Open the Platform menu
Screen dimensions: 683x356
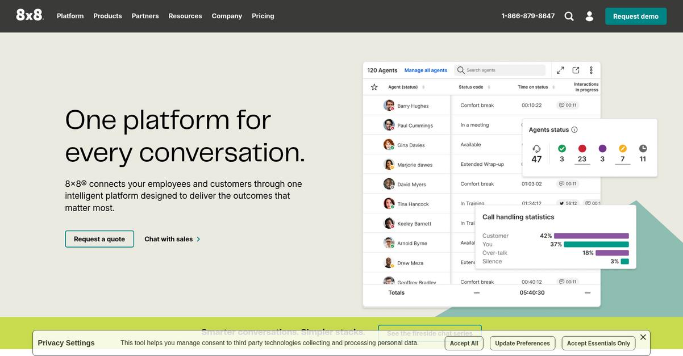[x=70, y=16]
